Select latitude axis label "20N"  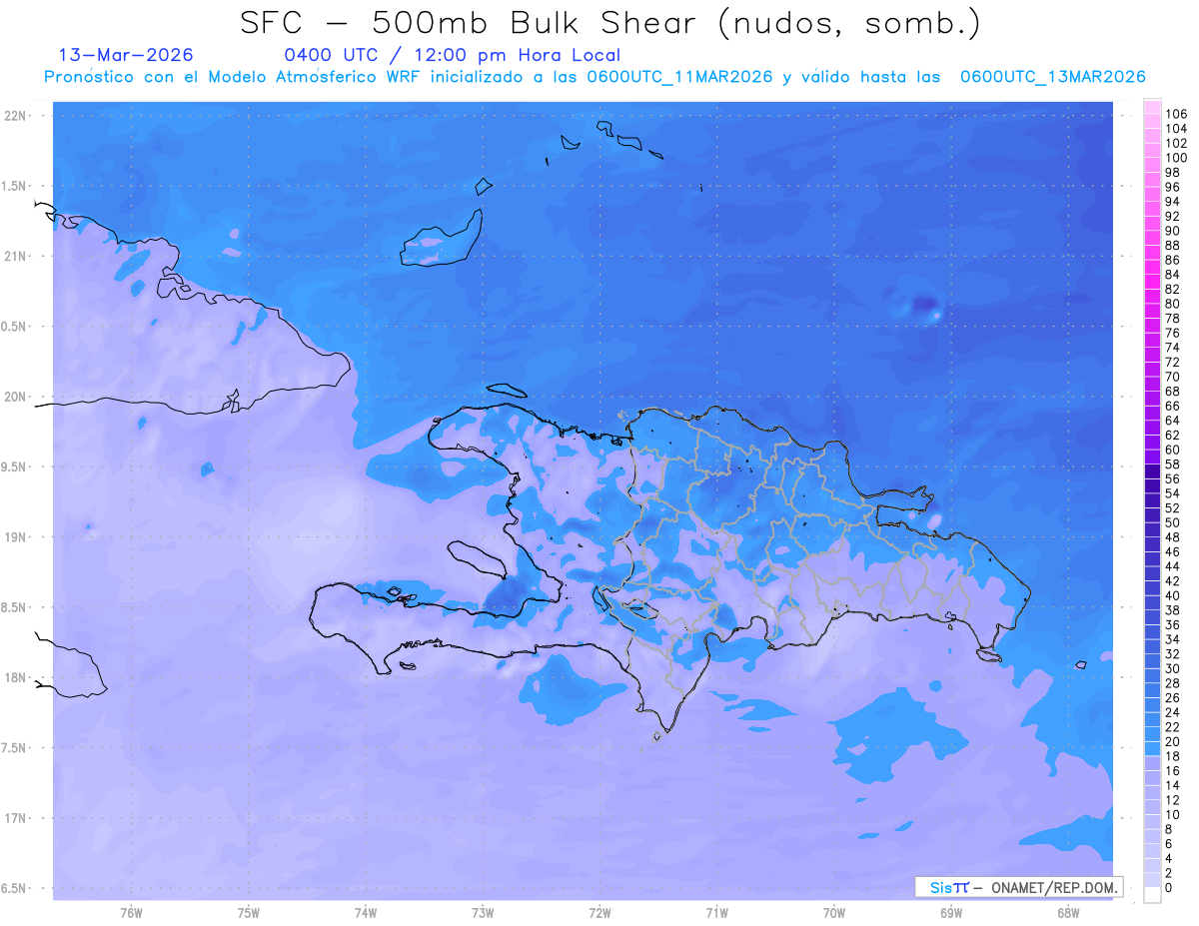[17, 397]
